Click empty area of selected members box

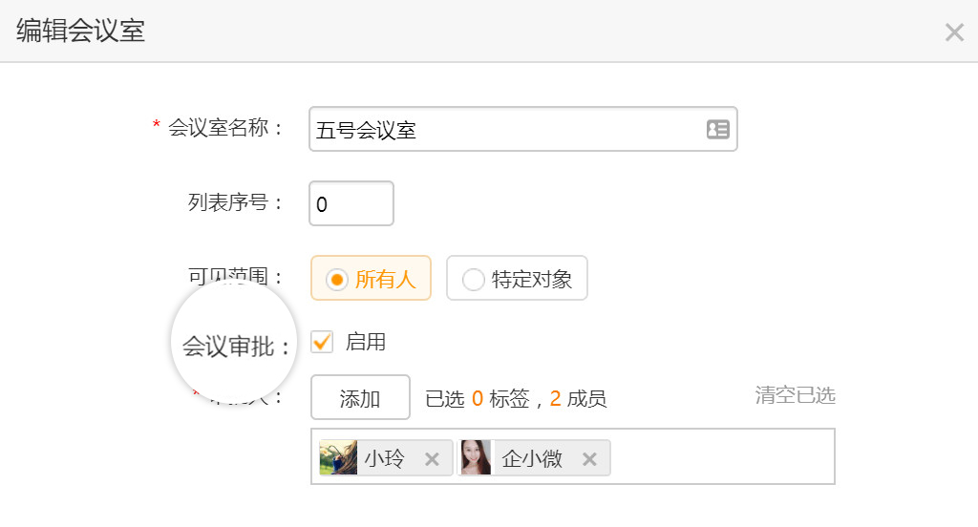[722, 456]
